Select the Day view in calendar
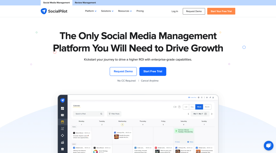This screenshot has width=276, height=153. [x=192, y=107]
